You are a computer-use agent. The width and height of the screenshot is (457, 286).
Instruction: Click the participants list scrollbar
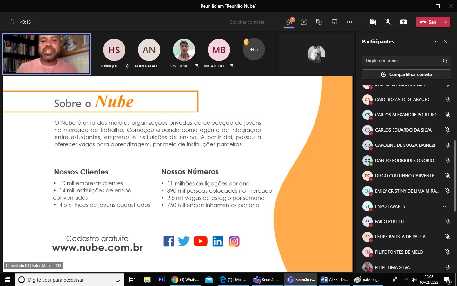coord(454,176)
